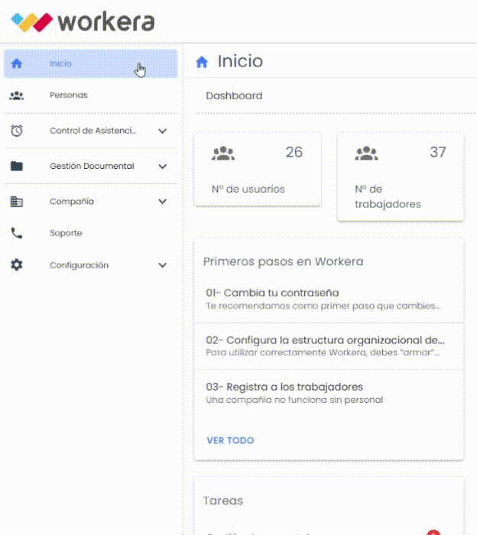This screenshot has height=535, width=477.
Task: Select Inicio in the sidebar menu
Action: click(90, 63)
